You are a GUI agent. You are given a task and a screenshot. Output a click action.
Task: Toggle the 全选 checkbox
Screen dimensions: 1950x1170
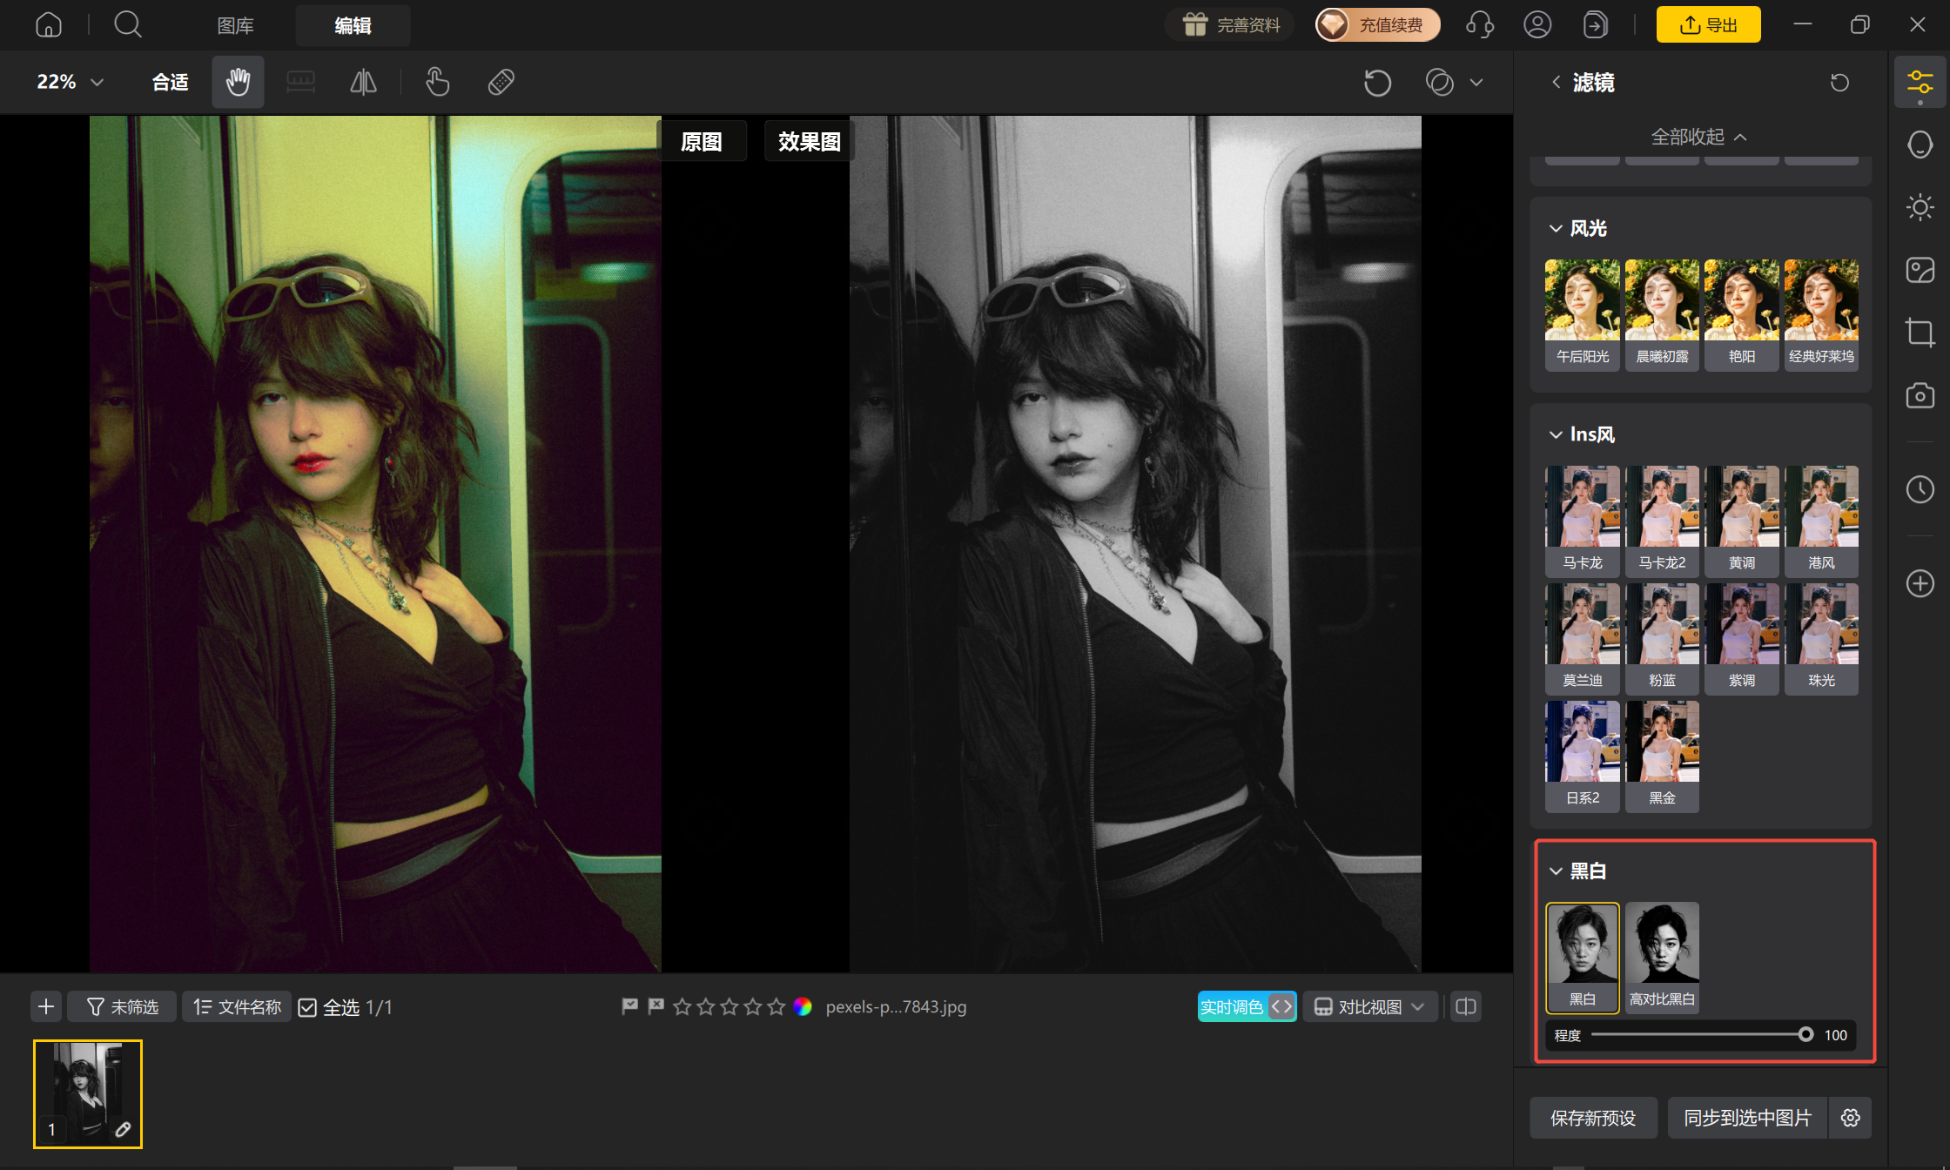pyautogui.click(x=307, y=1007)
